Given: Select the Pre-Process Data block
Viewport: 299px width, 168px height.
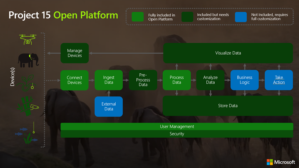Looking at the screenshot, I should [143, 80].
